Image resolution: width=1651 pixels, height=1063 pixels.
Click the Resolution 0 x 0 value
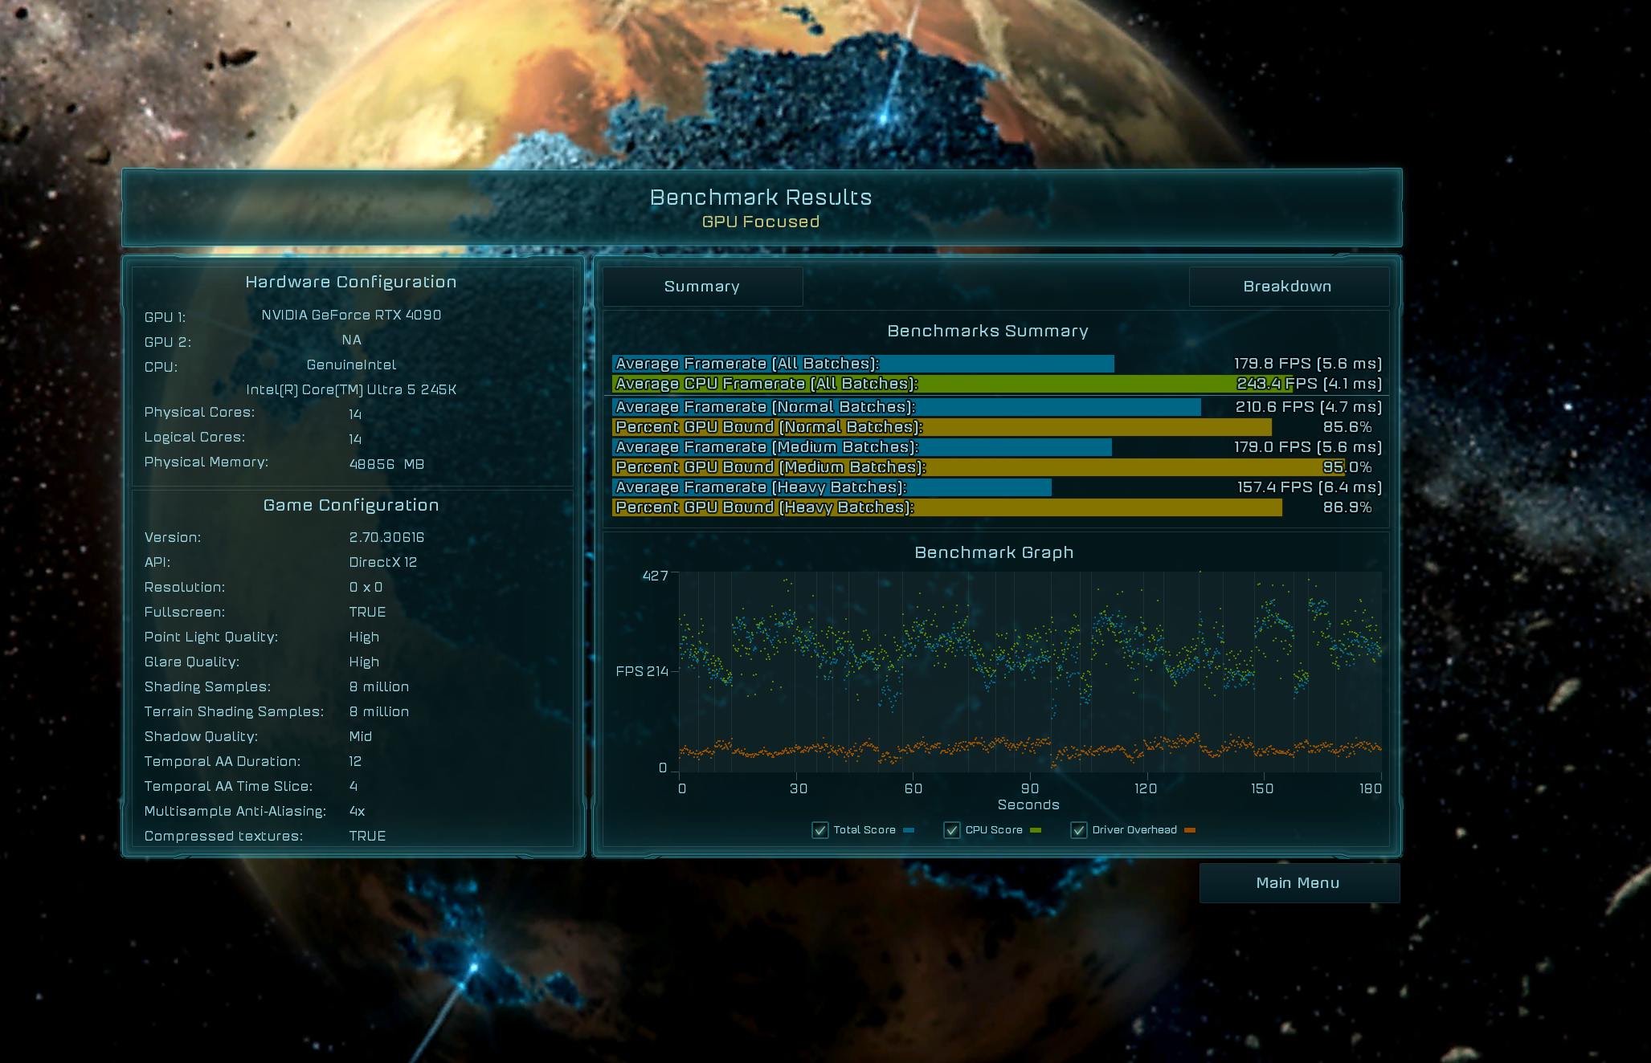click(366, 587)
